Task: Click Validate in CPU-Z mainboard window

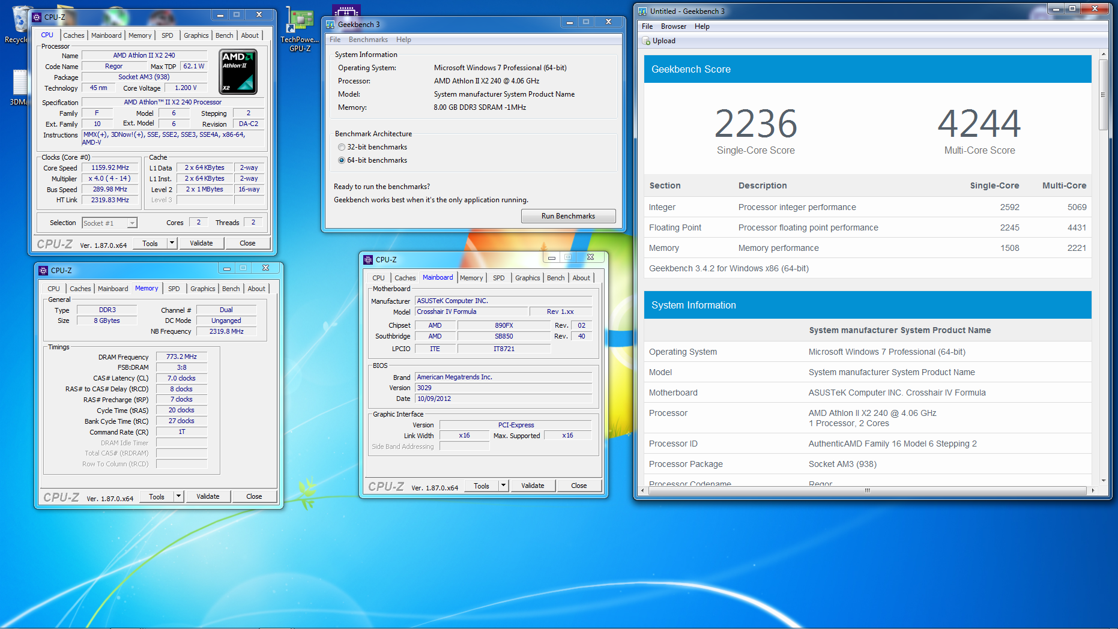Action: pyautogui.click(x=533, y=486)
